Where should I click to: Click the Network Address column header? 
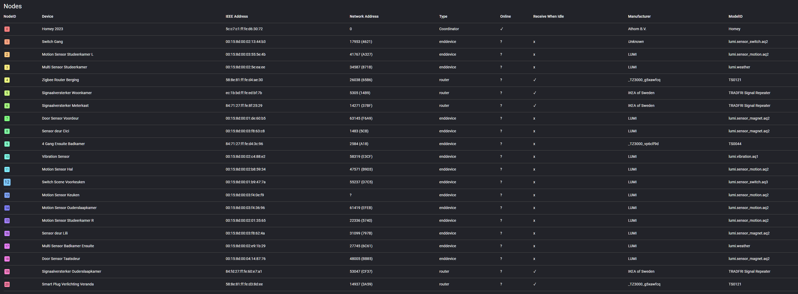pyautogui.click(x=364, y=16)
